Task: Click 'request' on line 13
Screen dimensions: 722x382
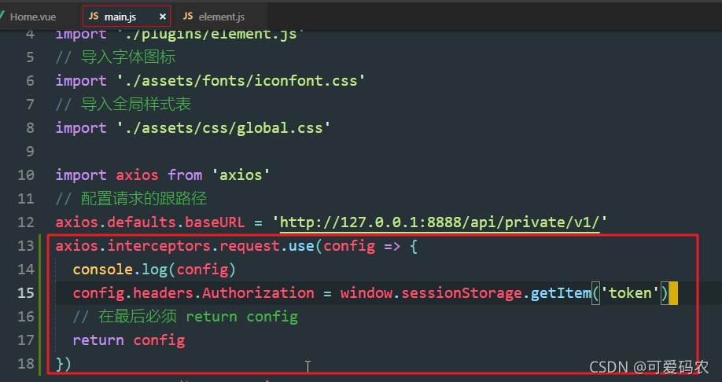Action: 249,246
